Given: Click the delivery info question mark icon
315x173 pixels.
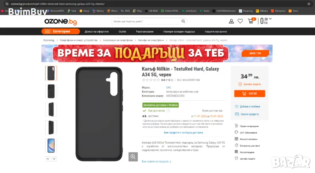Looking at the screenshot, I should 168,111.
